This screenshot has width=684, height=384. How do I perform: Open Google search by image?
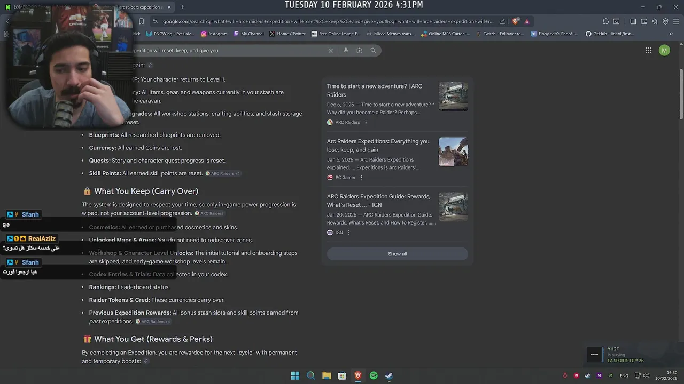tap(359, 50)
